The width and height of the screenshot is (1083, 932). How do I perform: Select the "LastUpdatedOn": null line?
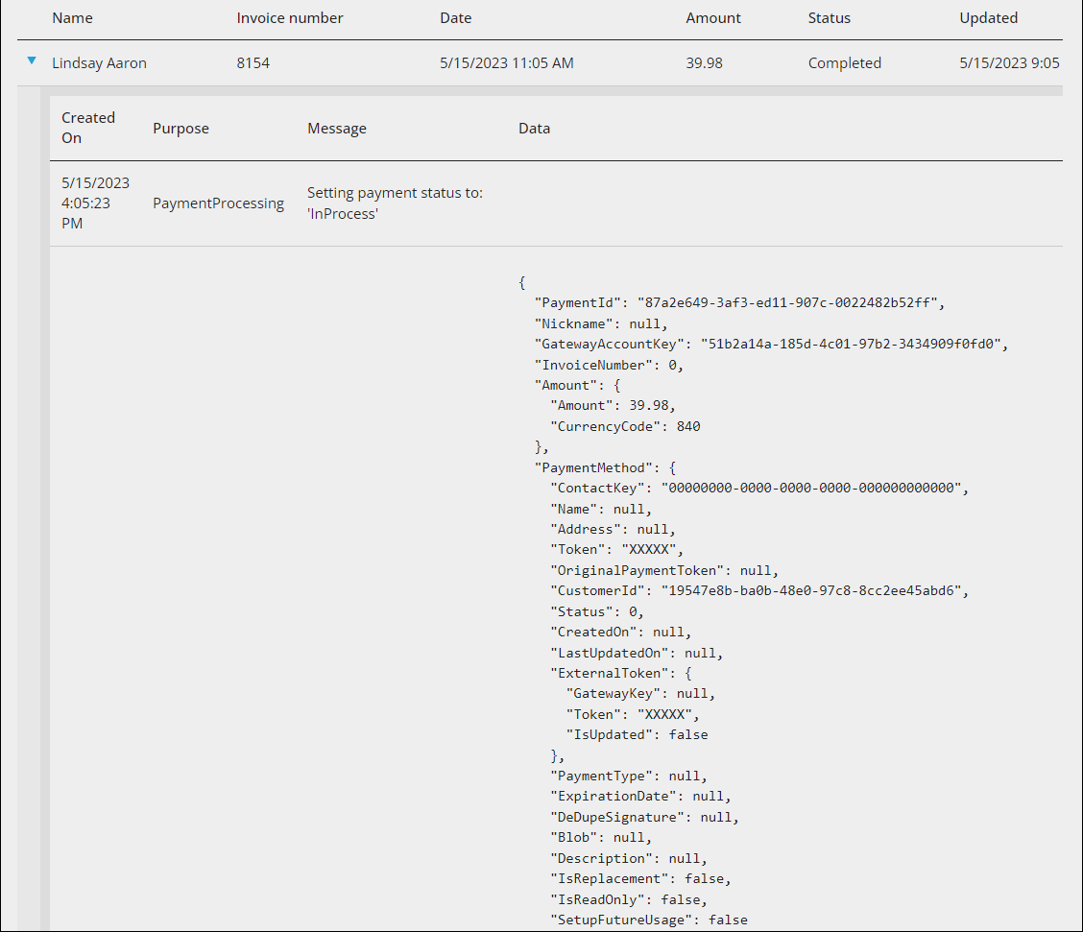[637, 653]
